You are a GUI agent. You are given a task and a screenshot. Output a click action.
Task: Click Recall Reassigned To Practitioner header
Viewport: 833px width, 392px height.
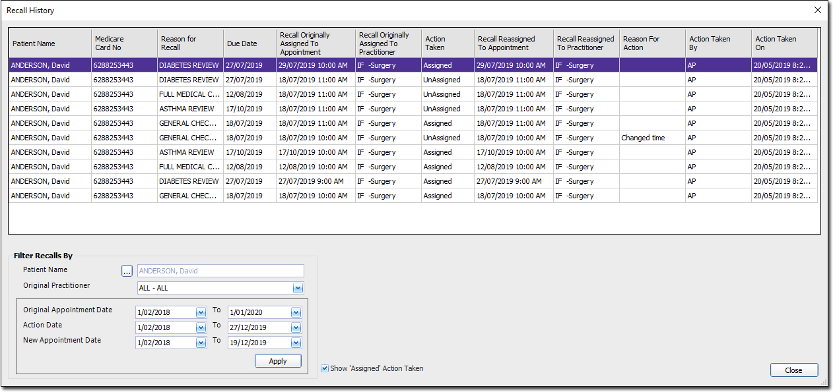click(x=586, y=43)
